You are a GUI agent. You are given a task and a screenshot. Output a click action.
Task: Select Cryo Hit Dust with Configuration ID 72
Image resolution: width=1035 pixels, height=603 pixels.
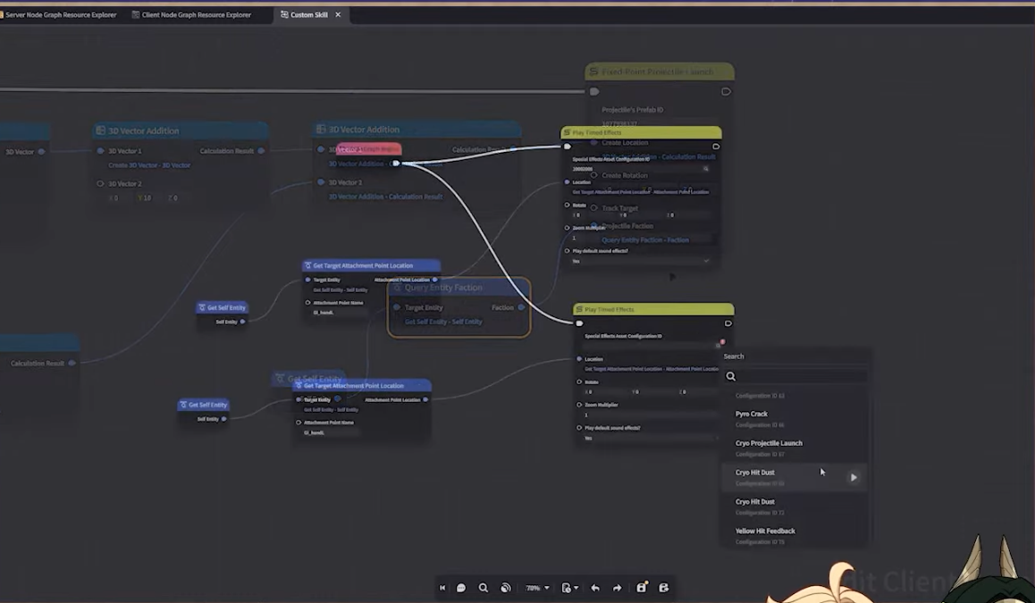(794, 506)
